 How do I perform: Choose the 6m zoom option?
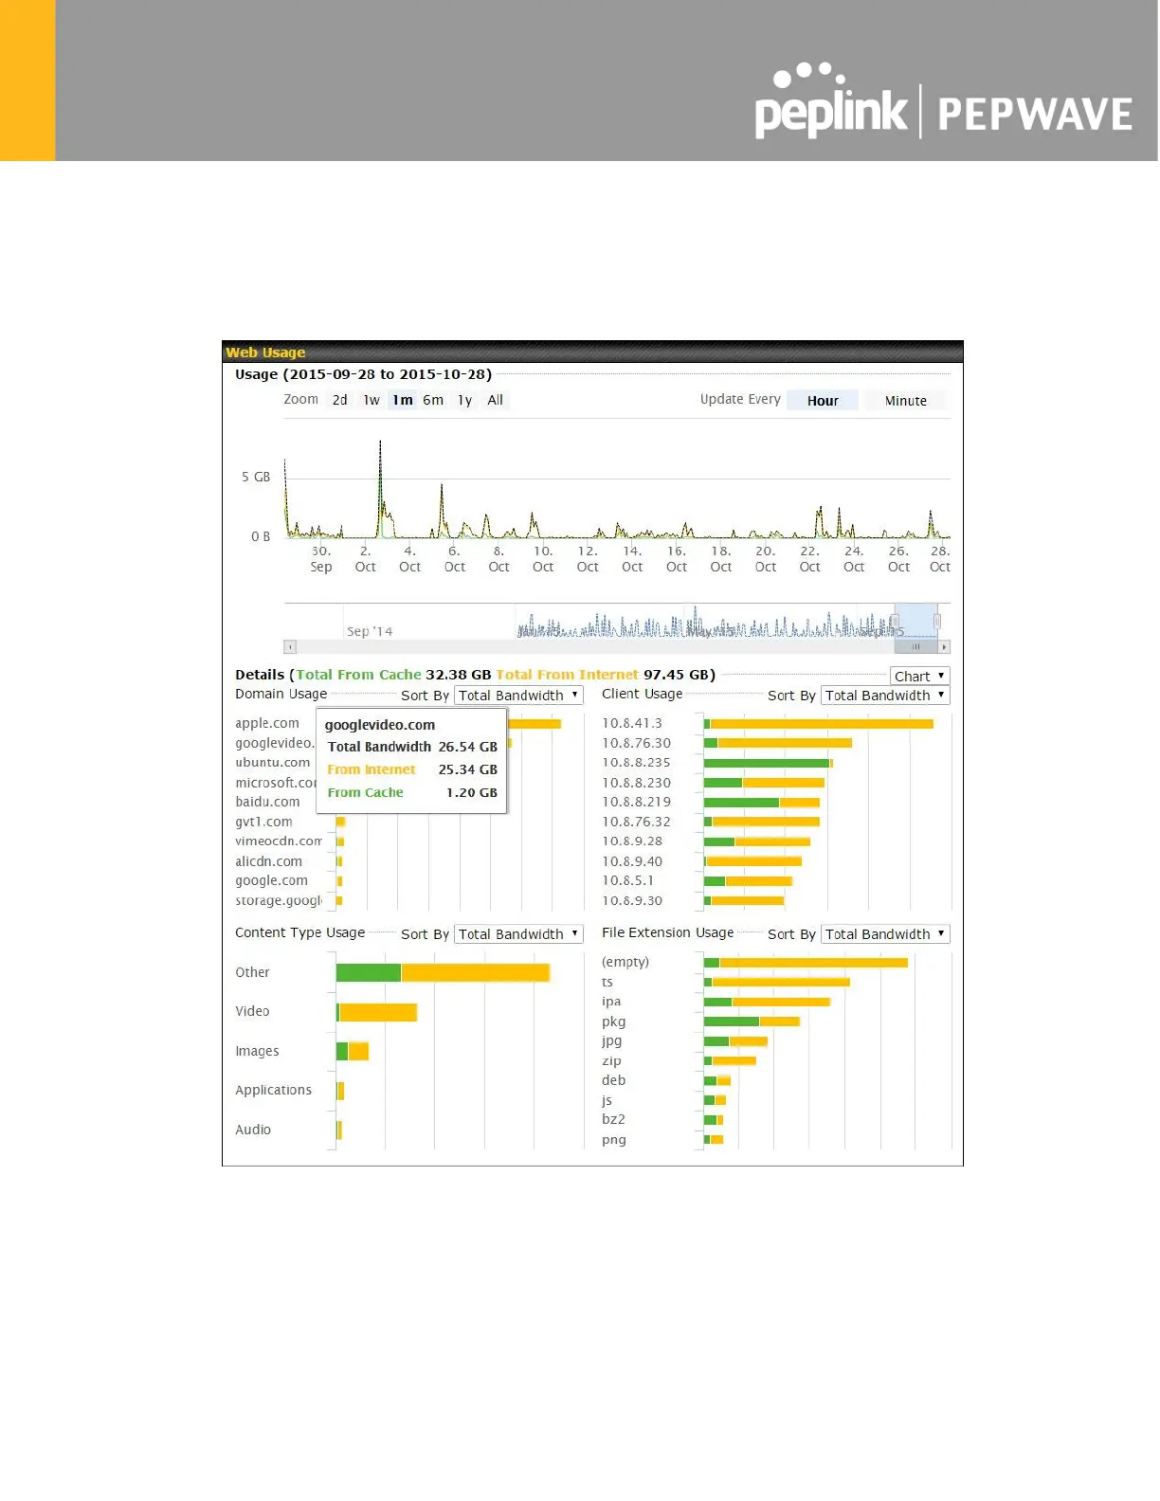pyautogui.click(x=433, y=400)
